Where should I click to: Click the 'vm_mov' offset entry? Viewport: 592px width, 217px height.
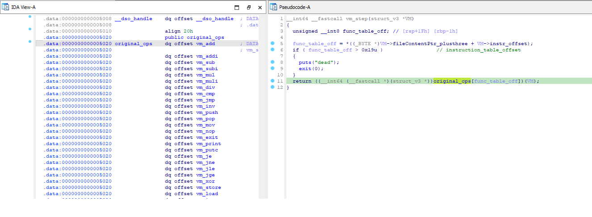(206, 125)
